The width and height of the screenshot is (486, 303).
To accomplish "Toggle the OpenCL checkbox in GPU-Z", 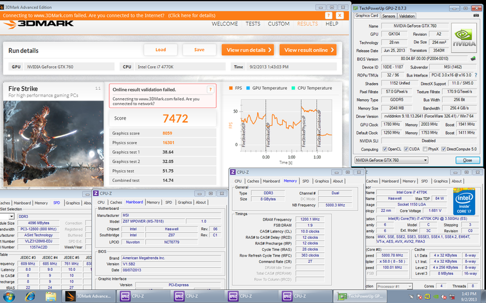I will pos(384,149).
